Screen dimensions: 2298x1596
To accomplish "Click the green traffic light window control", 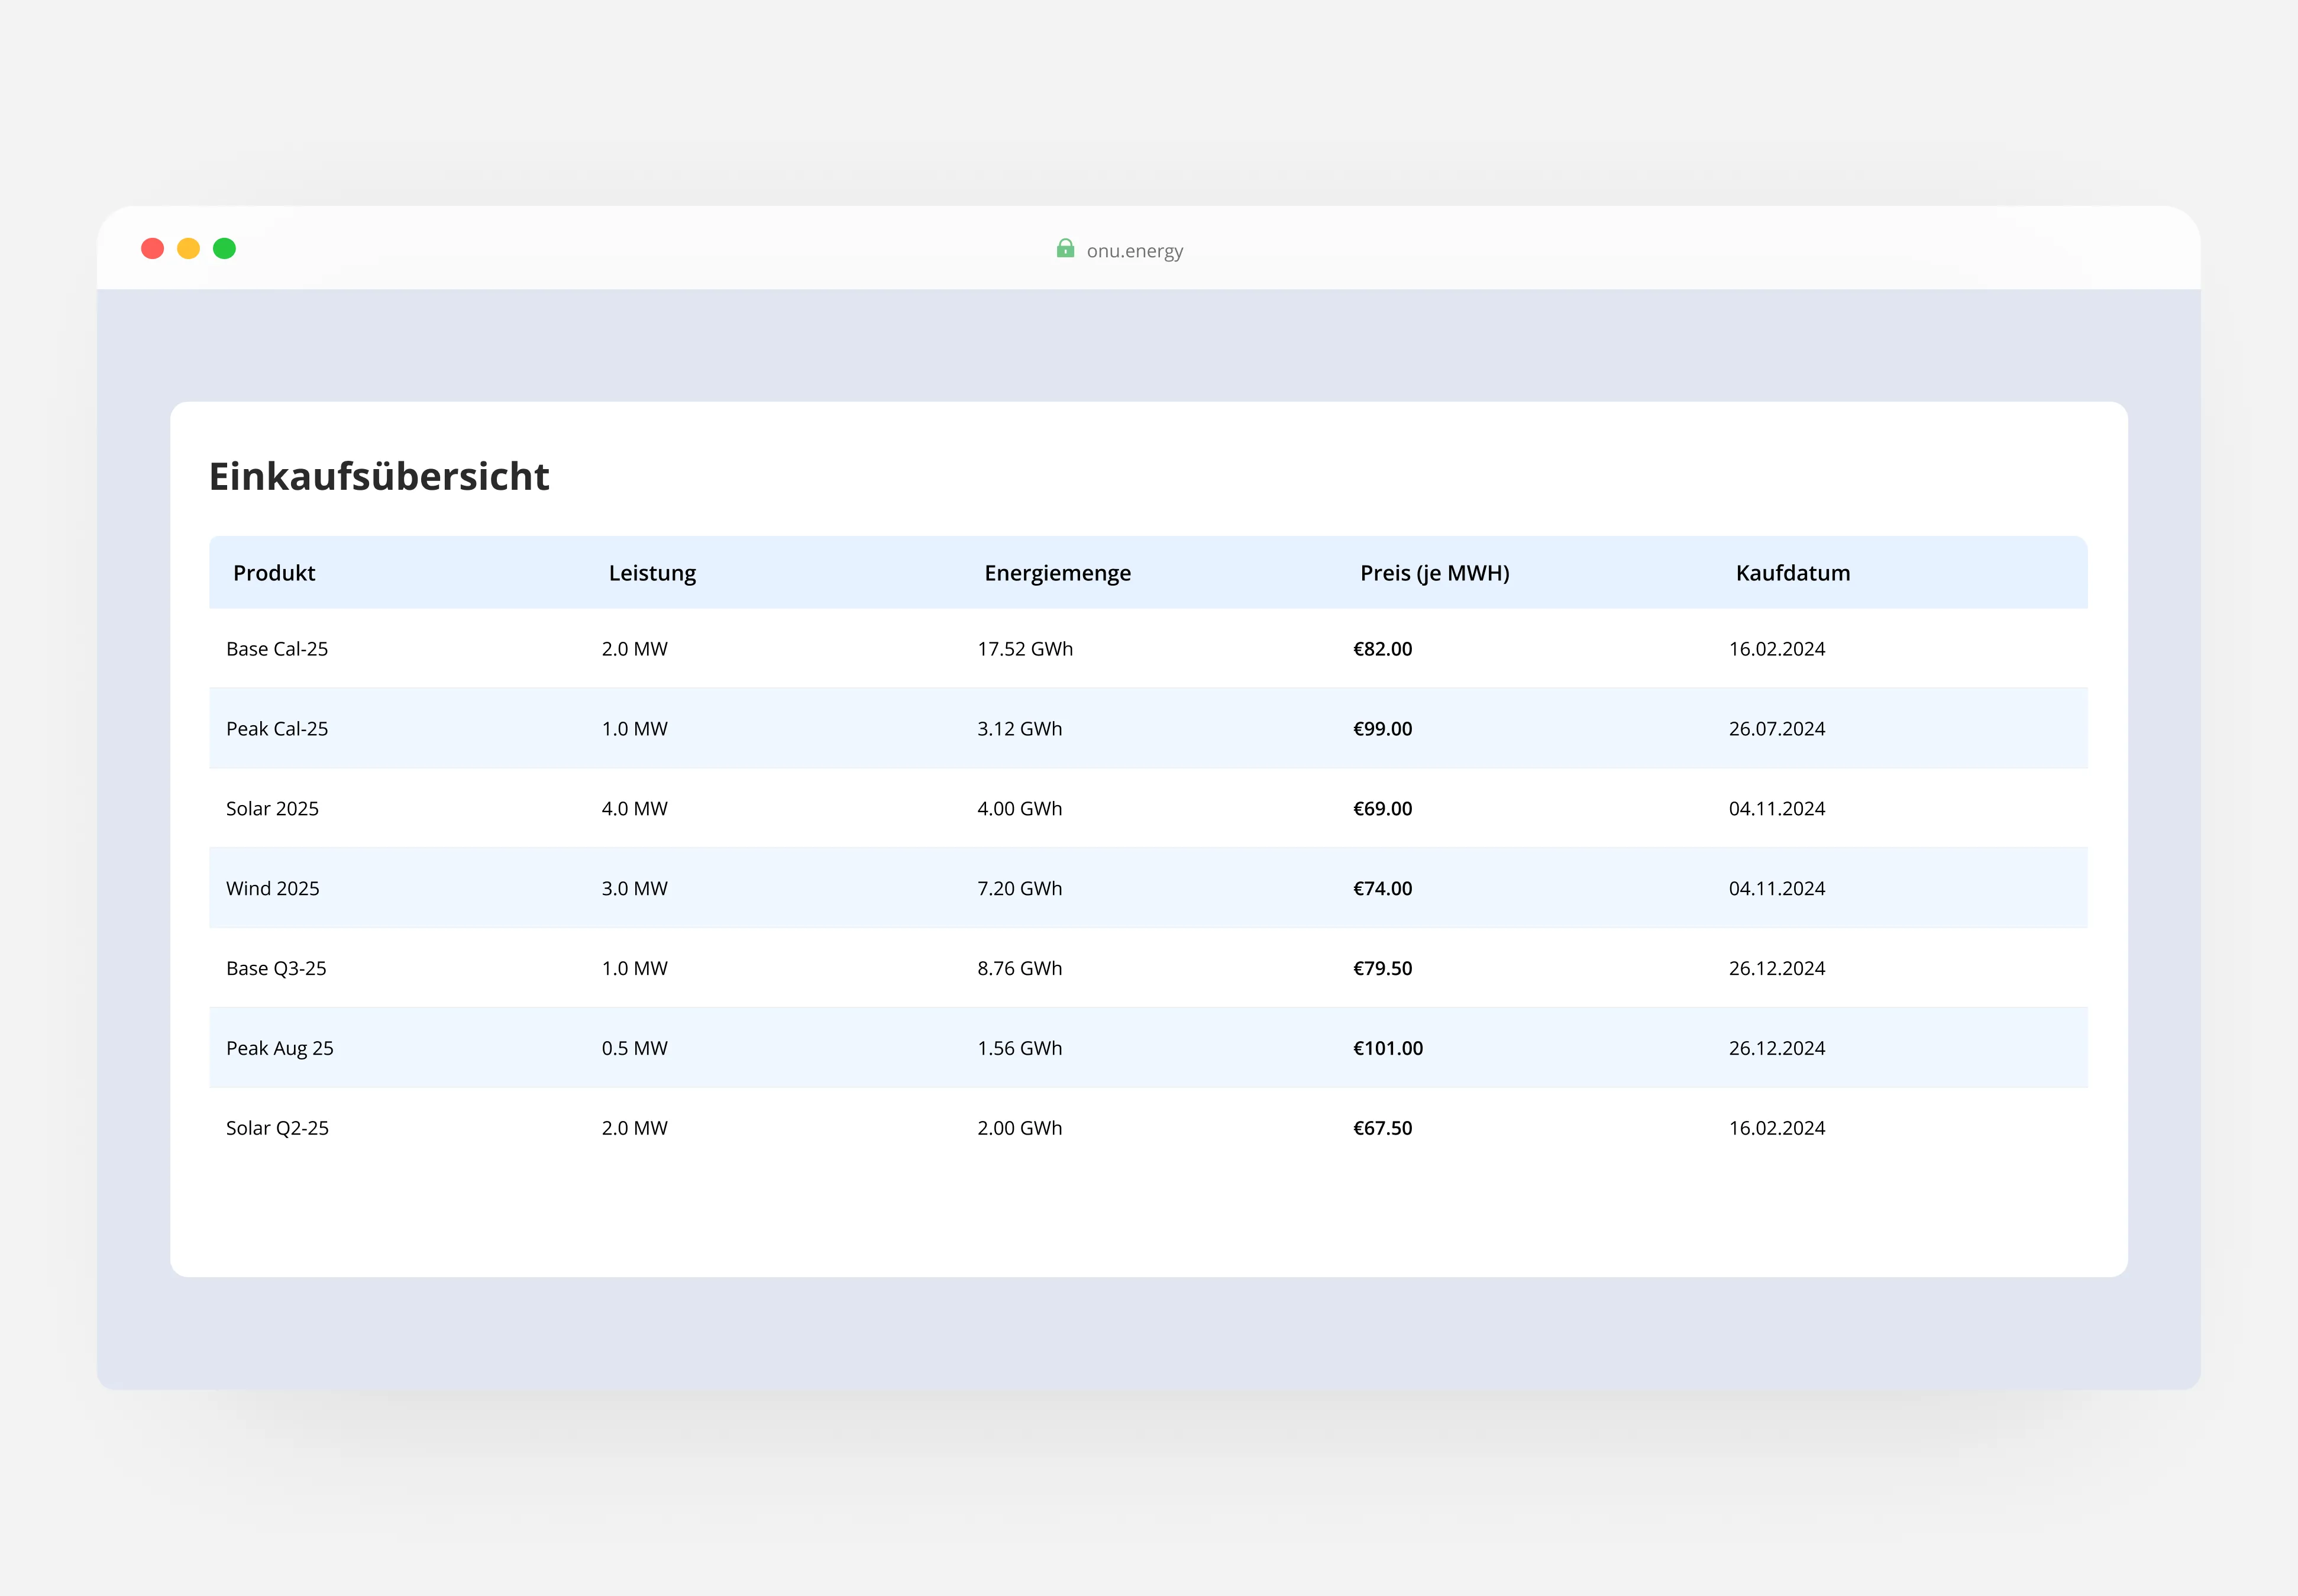I will (x=224, y=248).
